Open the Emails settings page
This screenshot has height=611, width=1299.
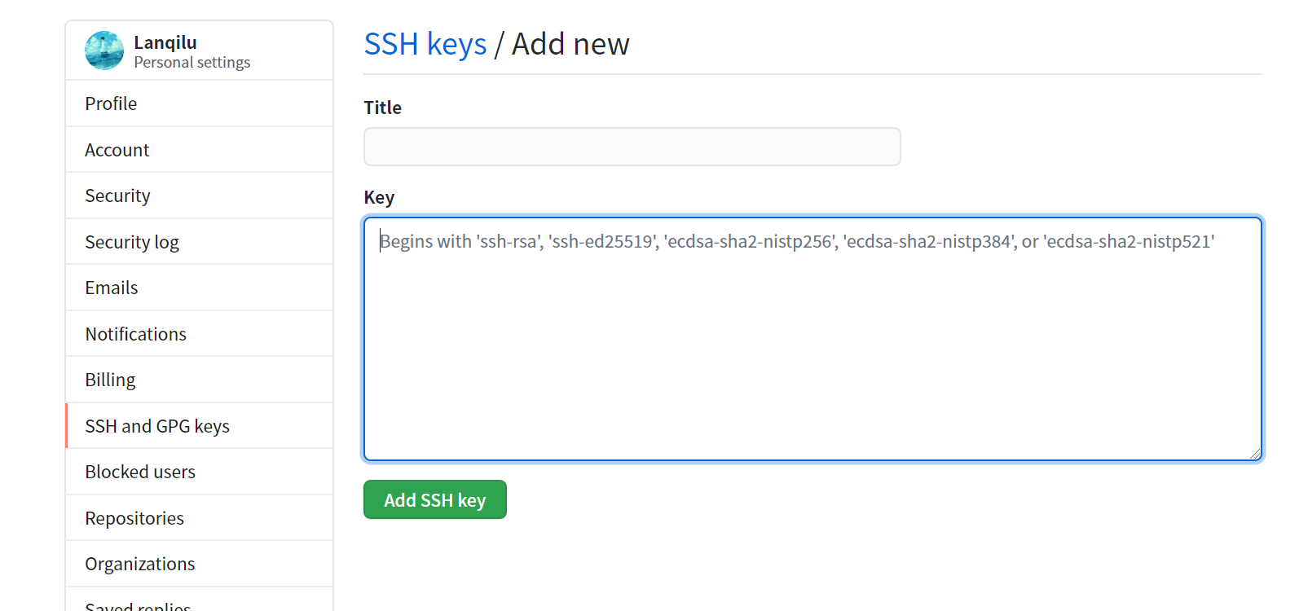(x=111, y=287)
